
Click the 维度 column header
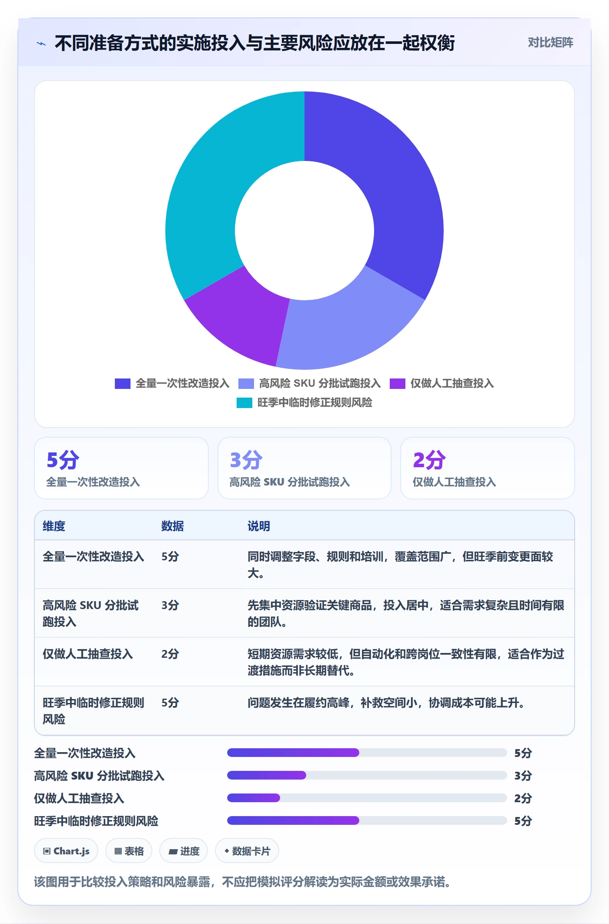coord(54,526)
